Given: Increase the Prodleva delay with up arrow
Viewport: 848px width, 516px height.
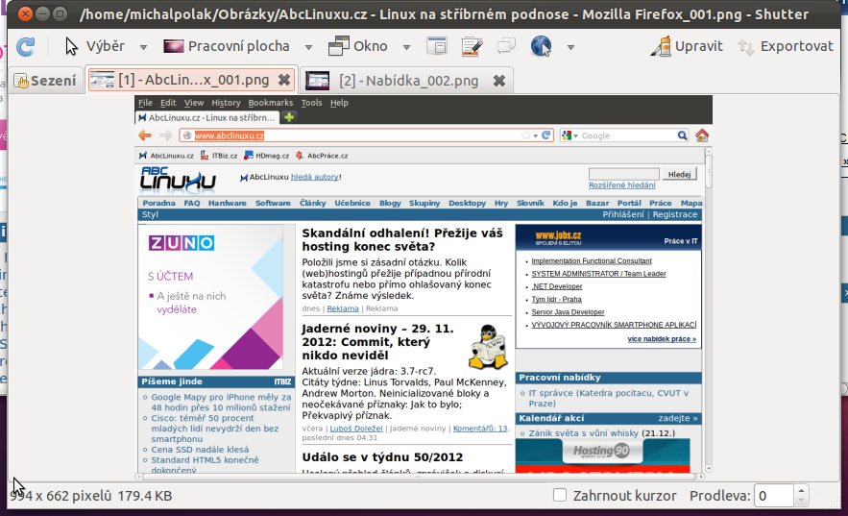Looking at the screenshot, I should tap(801, 490).
